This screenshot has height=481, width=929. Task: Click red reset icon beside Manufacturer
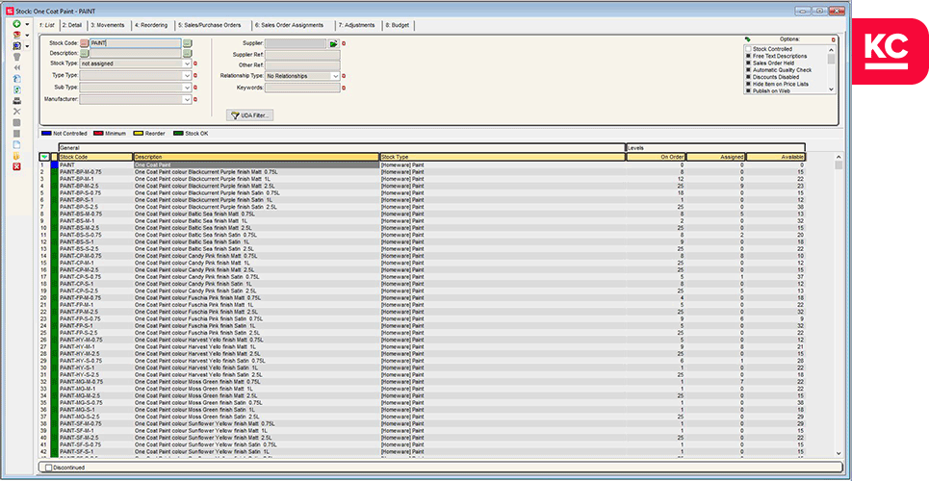(195, 99)
